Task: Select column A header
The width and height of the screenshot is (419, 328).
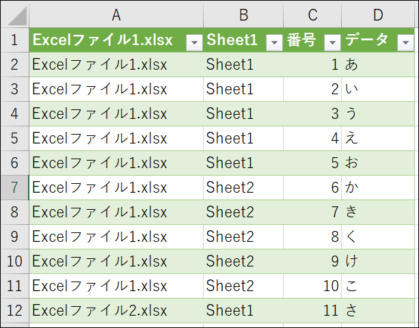Action: (116, 14)
